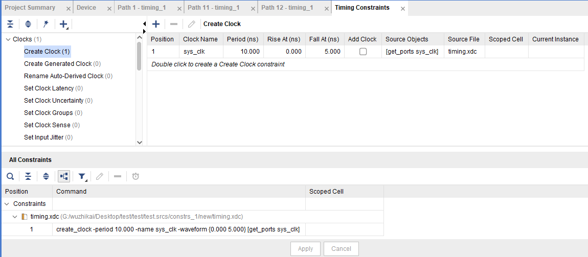Click the Constraints Wizard wand icon
Image resolution: width=588 pixels, height=257 pixels.
[46, 24]
